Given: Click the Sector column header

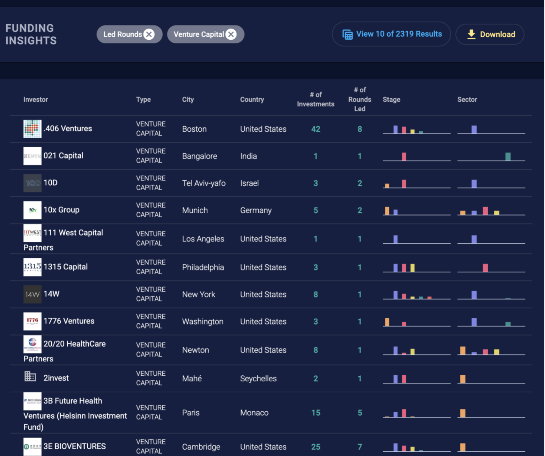Looking at the screenshot, I should point(467,100).
